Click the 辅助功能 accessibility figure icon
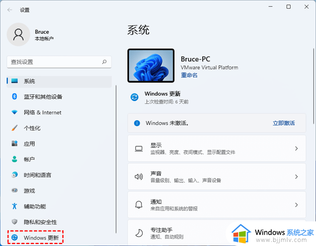This screenshot has height=246, width=316. [x=14, y=206]
